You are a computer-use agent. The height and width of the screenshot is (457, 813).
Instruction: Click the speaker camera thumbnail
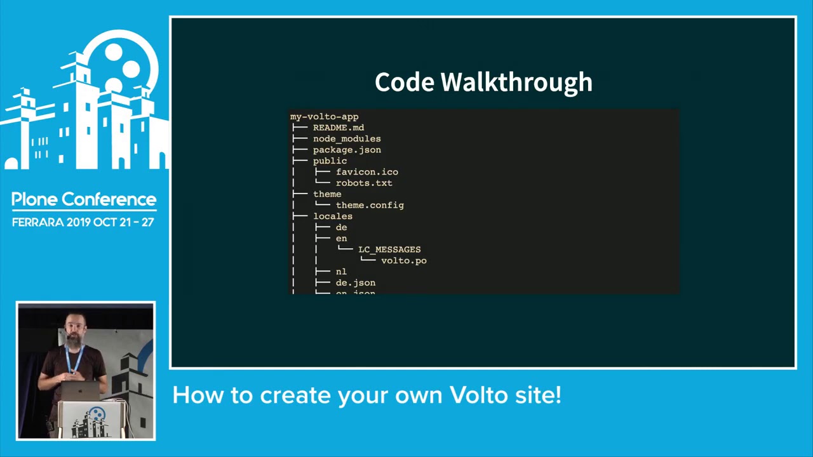[x=86, y=371]
